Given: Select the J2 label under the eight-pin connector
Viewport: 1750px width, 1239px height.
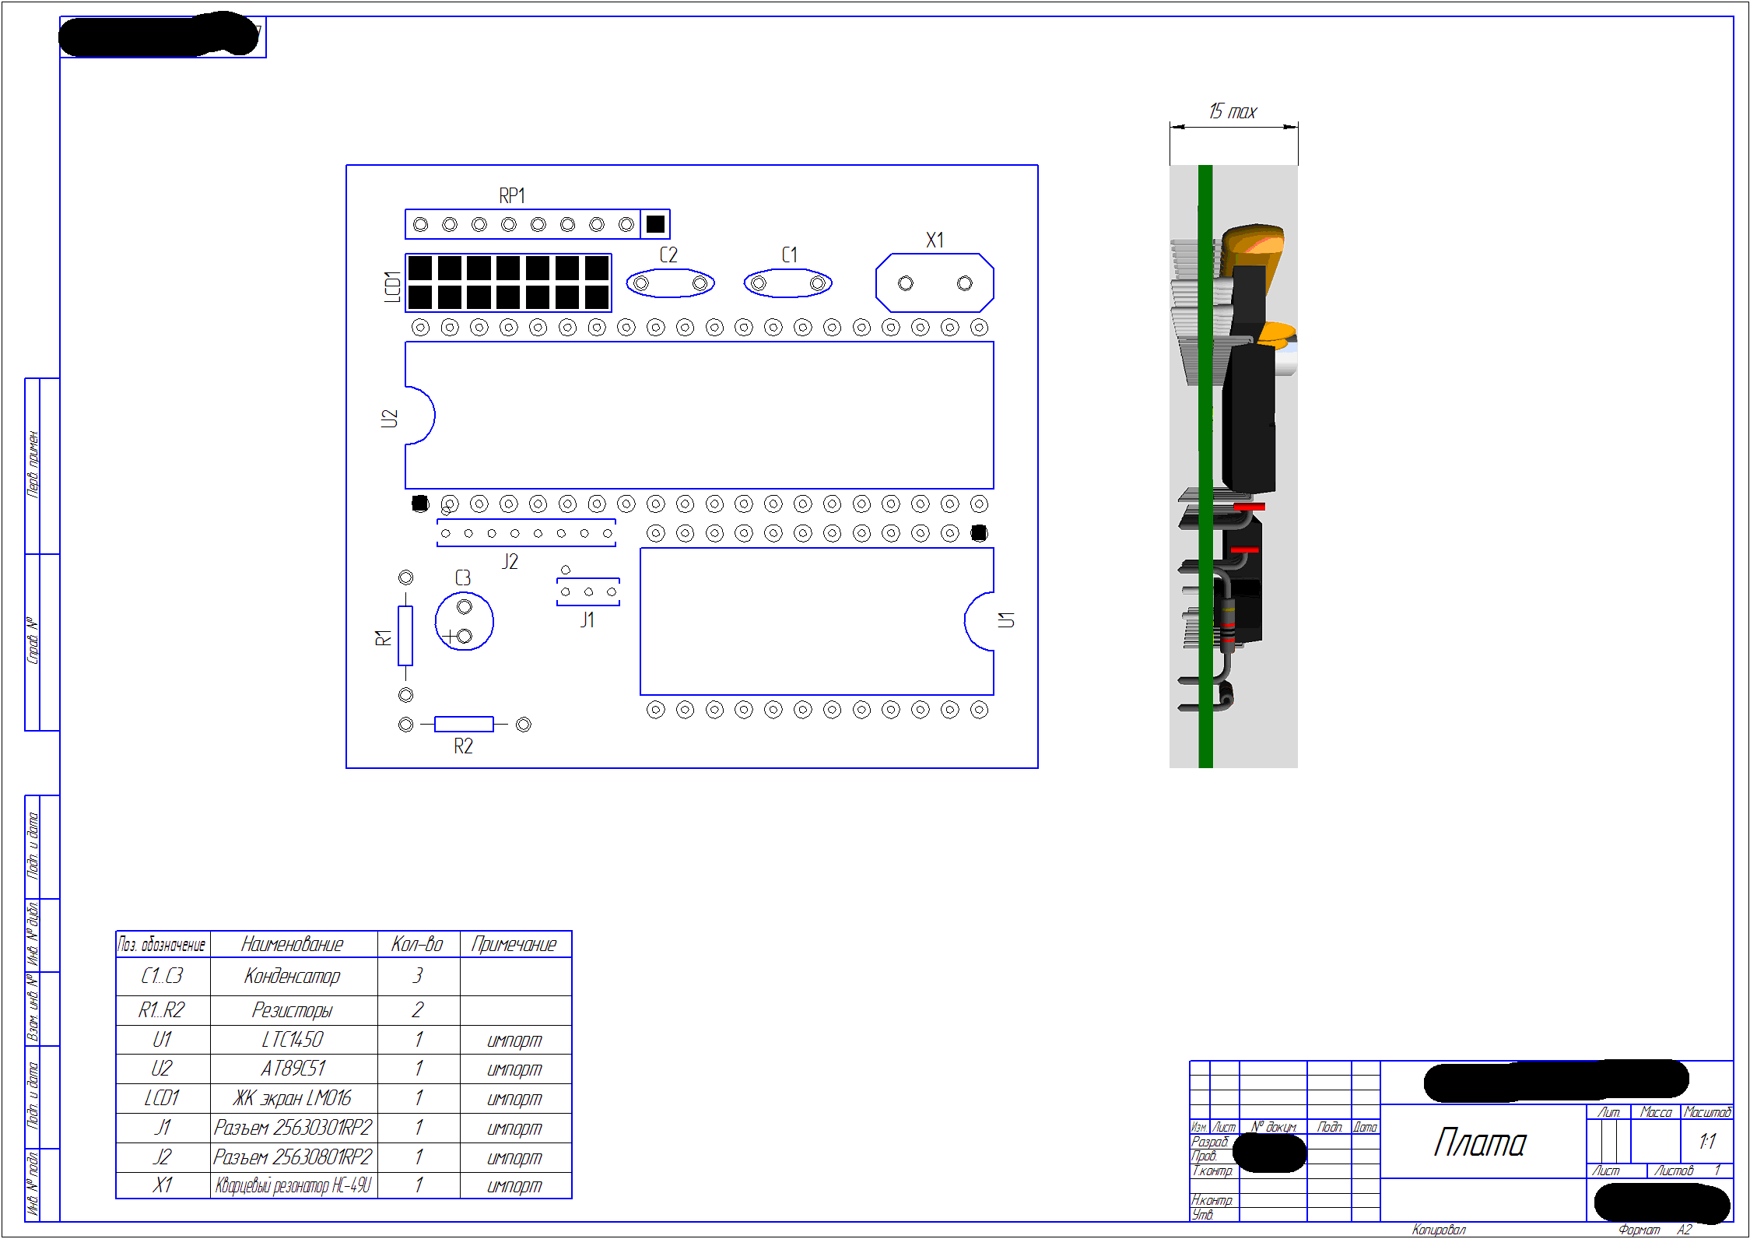Looking at the screenshot, I should tap(510, 562).
